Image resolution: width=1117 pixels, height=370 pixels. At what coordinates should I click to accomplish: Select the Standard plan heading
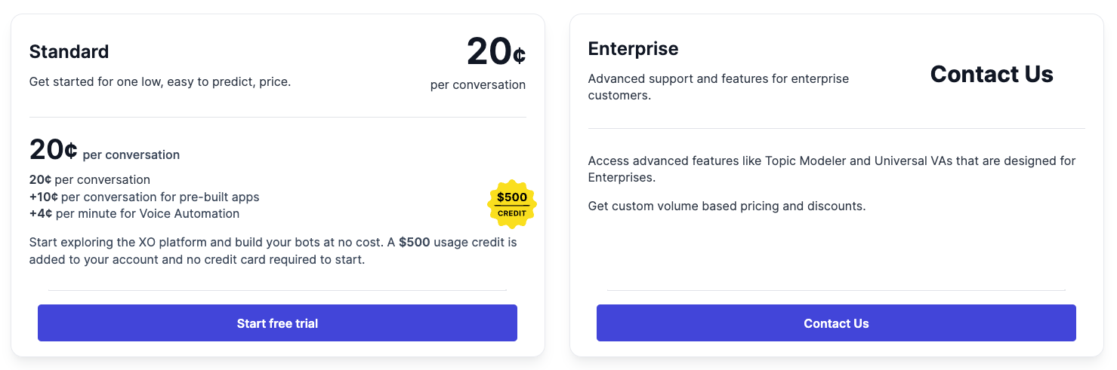tap(69, 51)
